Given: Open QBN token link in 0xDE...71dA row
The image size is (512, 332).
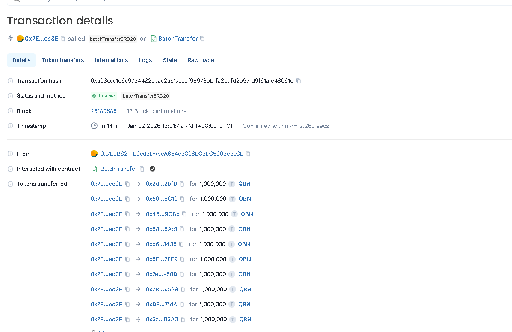Looking at the screenshot, I should coord(244,304).
